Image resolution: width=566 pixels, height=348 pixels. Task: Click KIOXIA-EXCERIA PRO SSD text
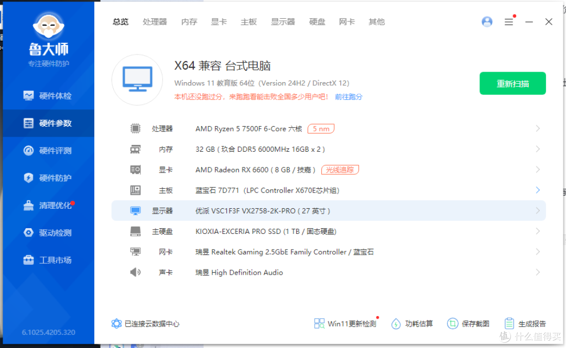(x=266, y=231)
